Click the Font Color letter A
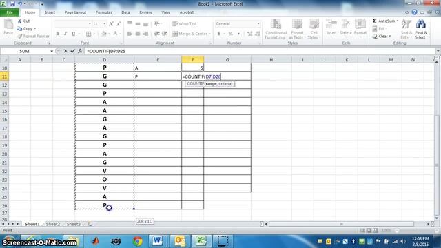 [115, 34]
